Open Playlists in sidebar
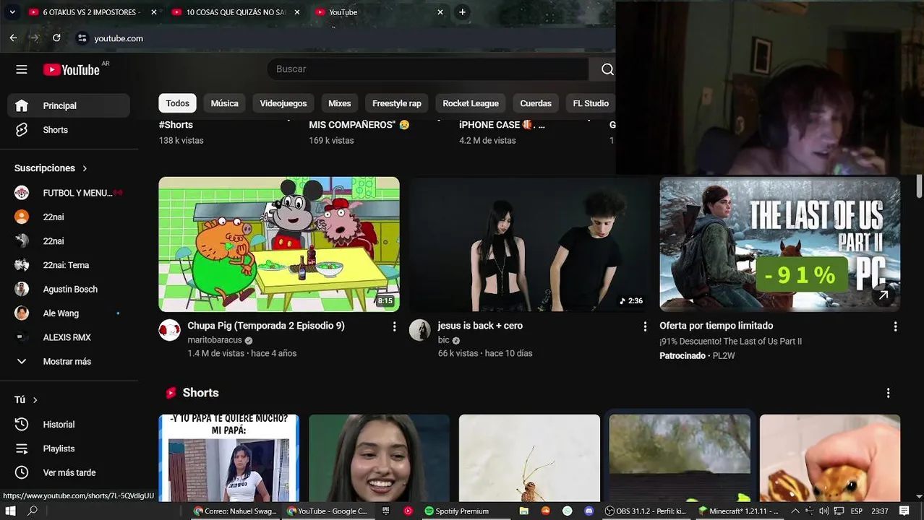The height and width of the screenshot is (520, 924). (69, 448)
